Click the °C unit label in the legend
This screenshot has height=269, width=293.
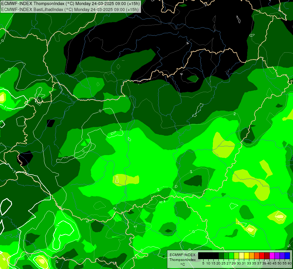point(183,265)
